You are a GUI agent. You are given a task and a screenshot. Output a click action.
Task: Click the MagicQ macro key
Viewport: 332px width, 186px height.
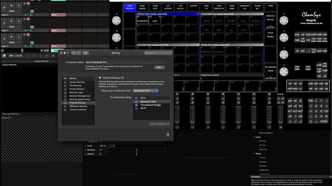point(319,51)
